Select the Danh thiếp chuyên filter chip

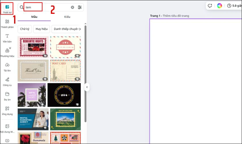pos(66,29)
